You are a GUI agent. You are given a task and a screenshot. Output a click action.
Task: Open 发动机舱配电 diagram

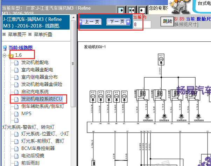35,62
